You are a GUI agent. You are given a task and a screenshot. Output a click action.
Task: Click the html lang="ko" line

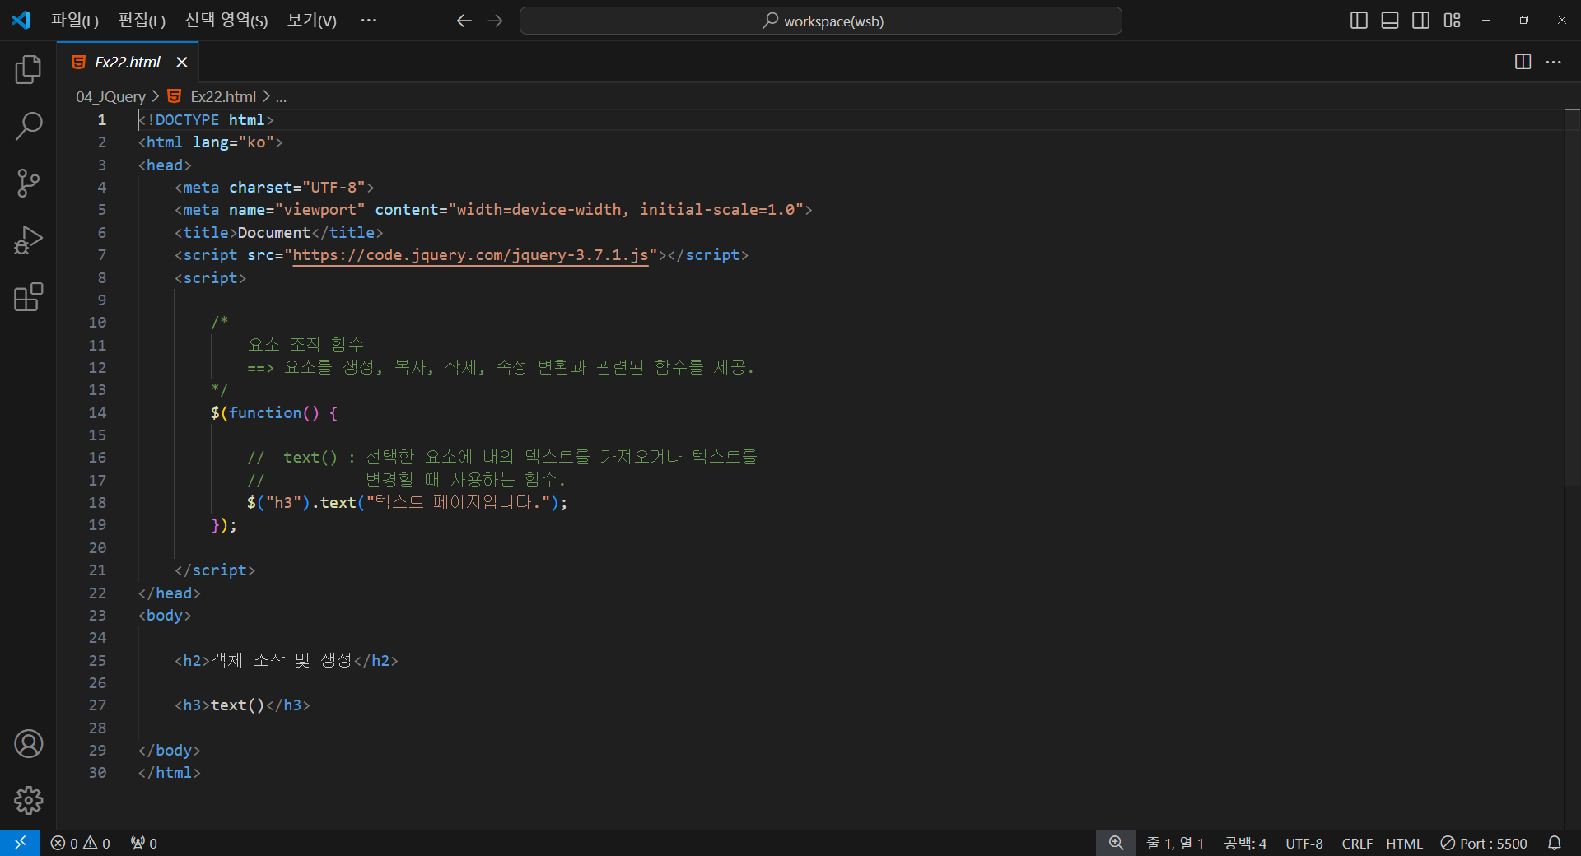tap(210, 142)
